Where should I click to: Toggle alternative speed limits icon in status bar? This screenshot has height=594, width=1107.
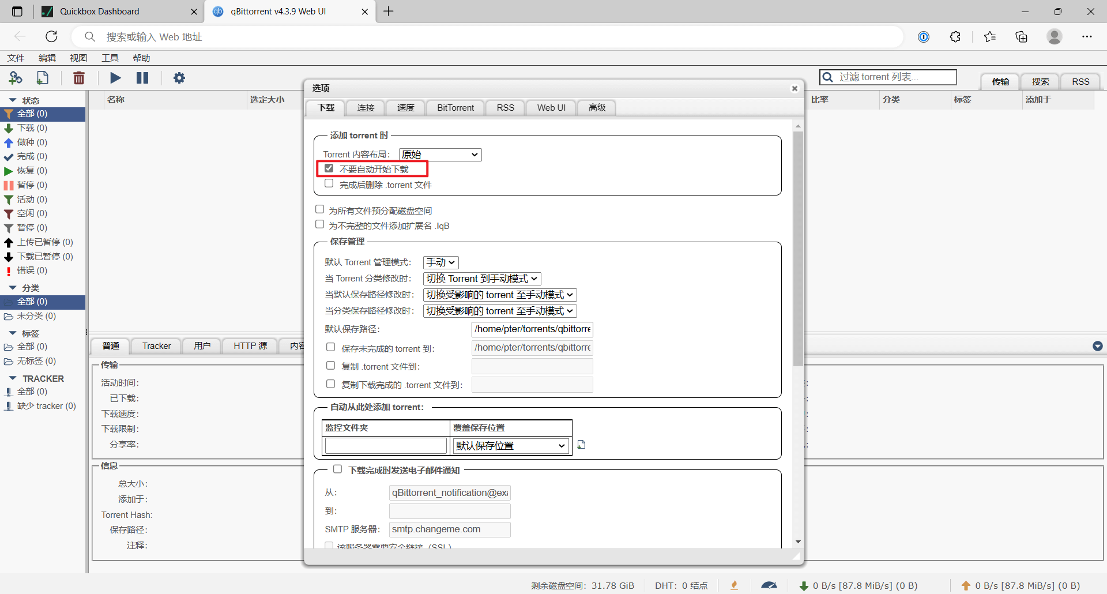[x=769, y=585]
